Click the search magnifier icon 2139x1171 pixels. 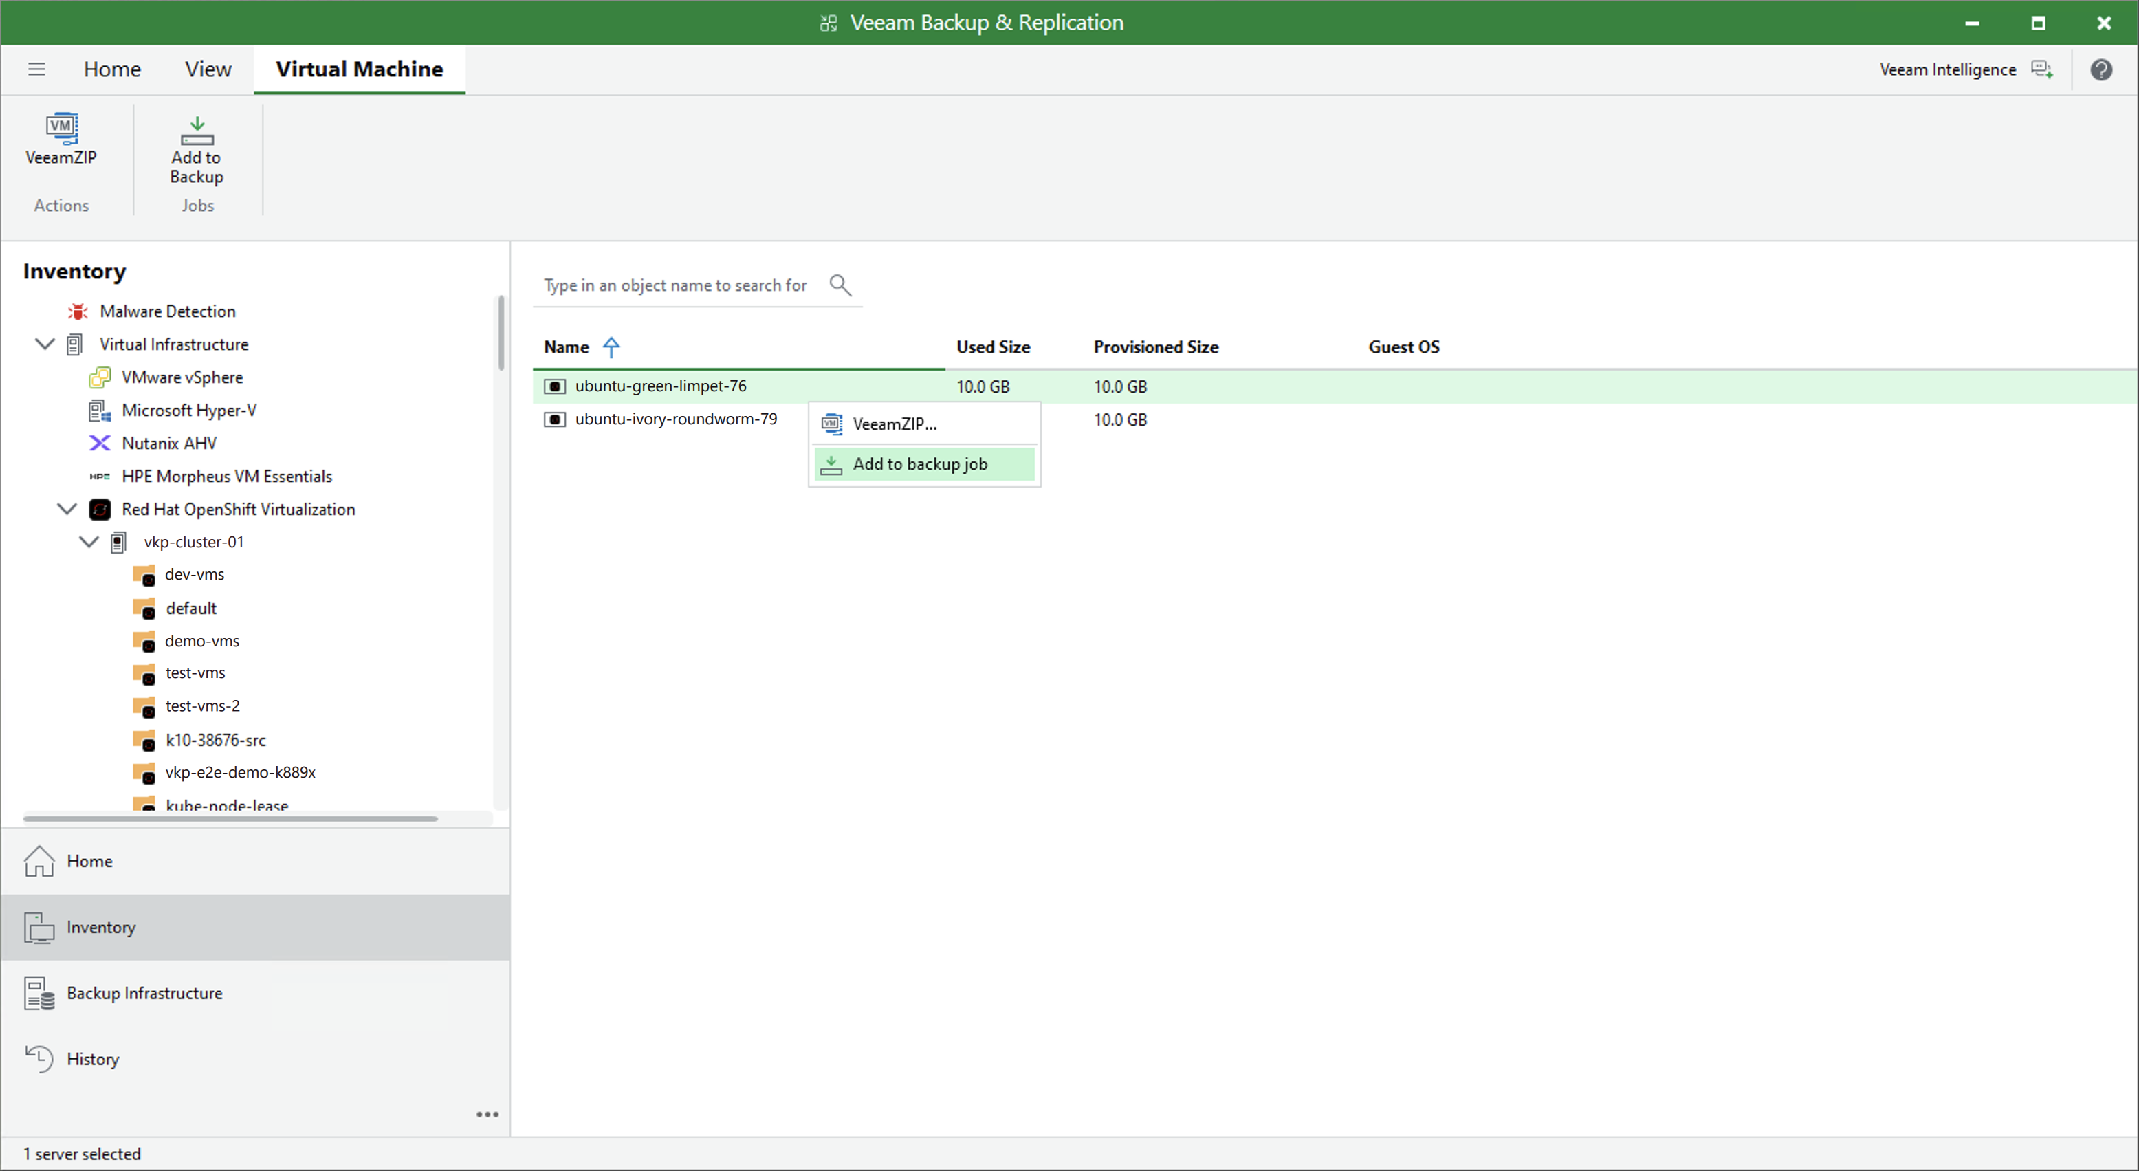coord(840,285)
